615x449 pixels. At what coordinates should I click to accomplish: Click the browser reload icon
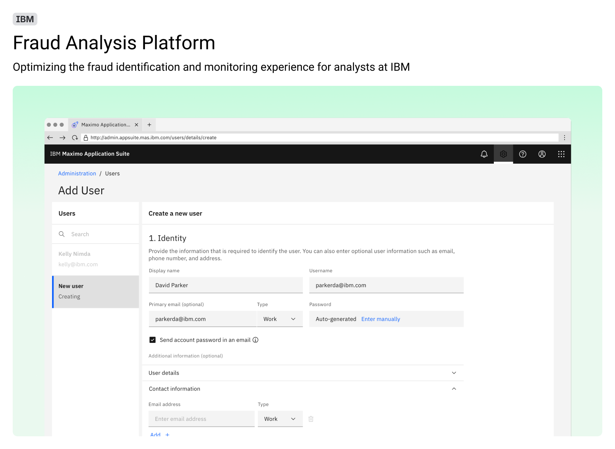pyautogui.click(x=75, y=137)
